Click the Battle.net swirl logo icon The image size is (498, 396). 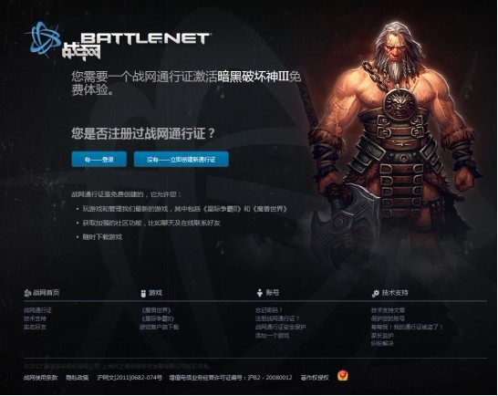pyautogui.click(x=44, y=39)
